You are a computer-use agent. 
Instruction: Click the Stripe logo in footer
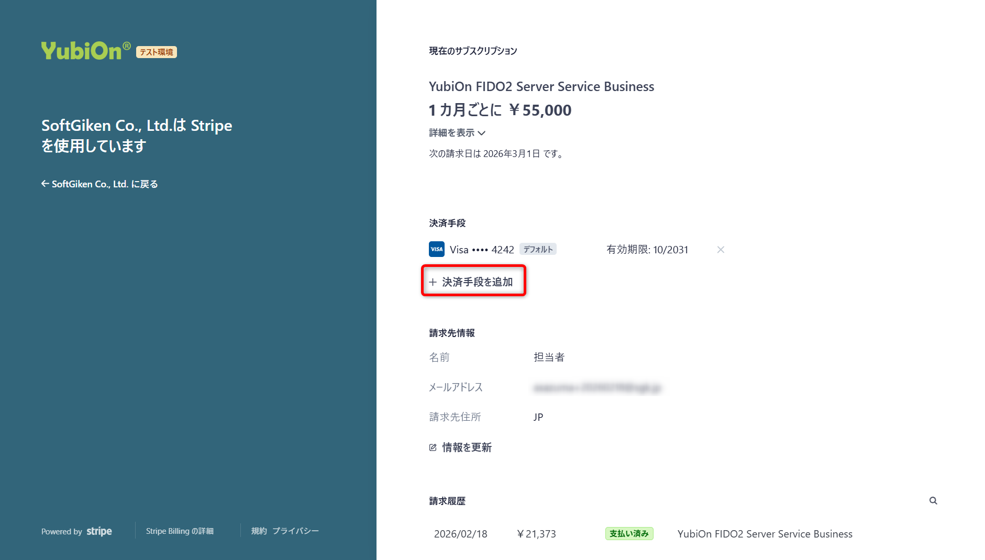tap(99, 531)
